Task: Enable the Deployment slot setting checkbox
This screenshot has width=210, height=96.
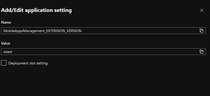Action: [4, 63]
